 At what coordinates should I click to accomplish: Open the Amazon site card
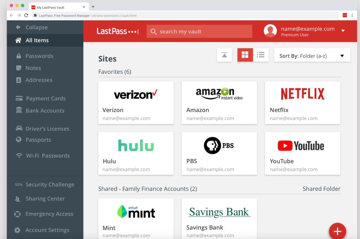tap(219, 103)
